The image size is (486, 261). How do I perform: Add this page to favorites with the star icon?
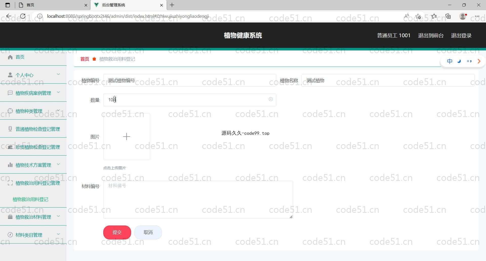pos(418,16)
